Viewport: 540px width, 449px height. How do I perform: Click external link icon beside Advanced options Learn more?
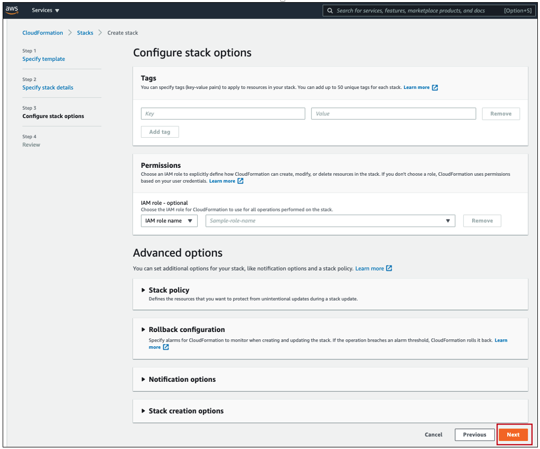[x=389, y=268]
